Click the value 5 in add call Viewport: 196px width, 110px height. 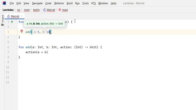point(38,32)
